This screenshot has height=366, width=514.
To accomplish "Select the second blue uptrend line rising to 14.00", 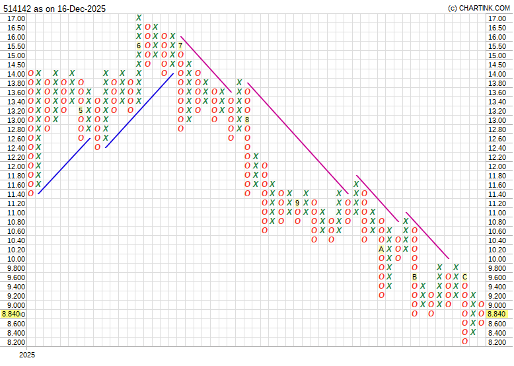I will 140,110.
